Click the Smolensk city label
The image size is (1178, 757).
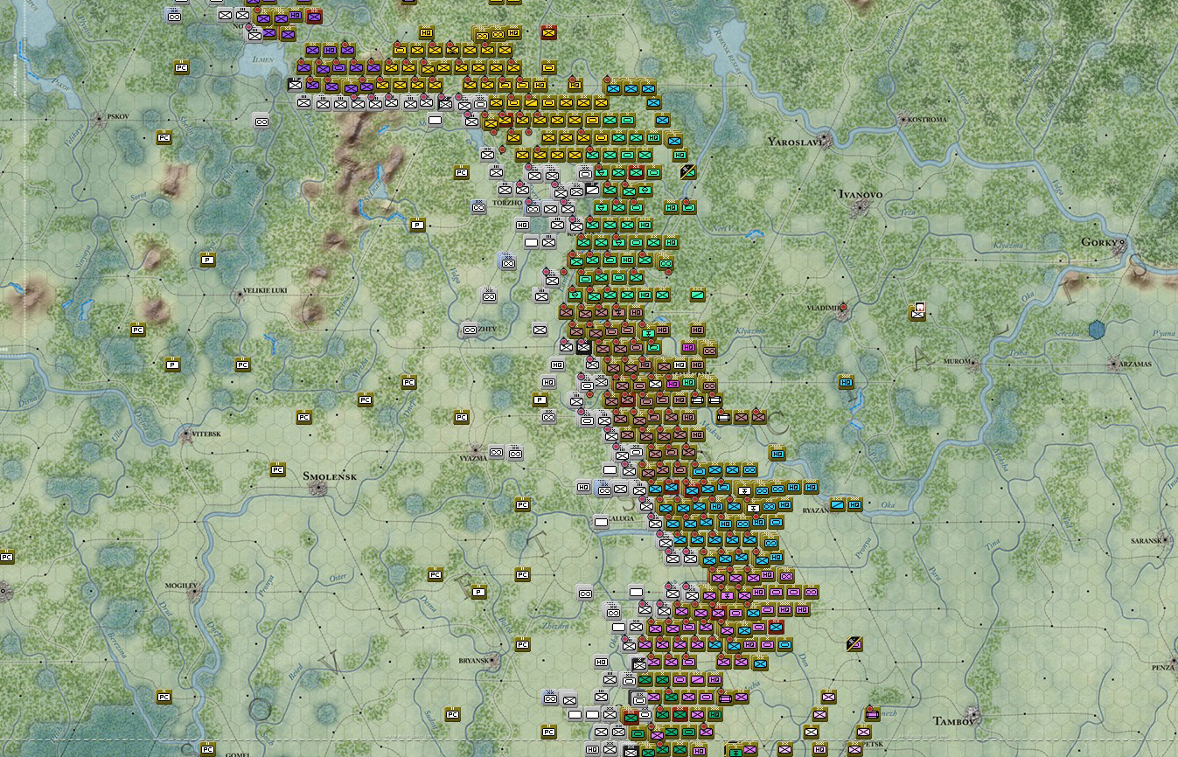[330, 476]
